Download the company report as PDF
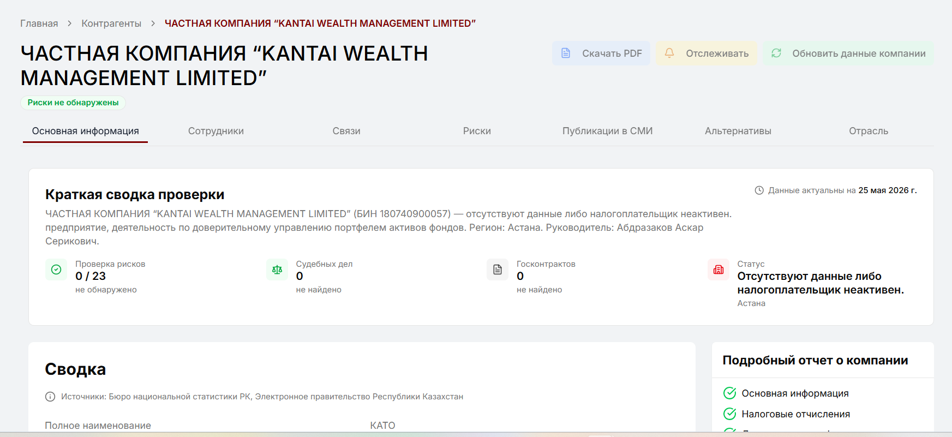Viewport: 952px width, 437px height. (x=601, y=53)
